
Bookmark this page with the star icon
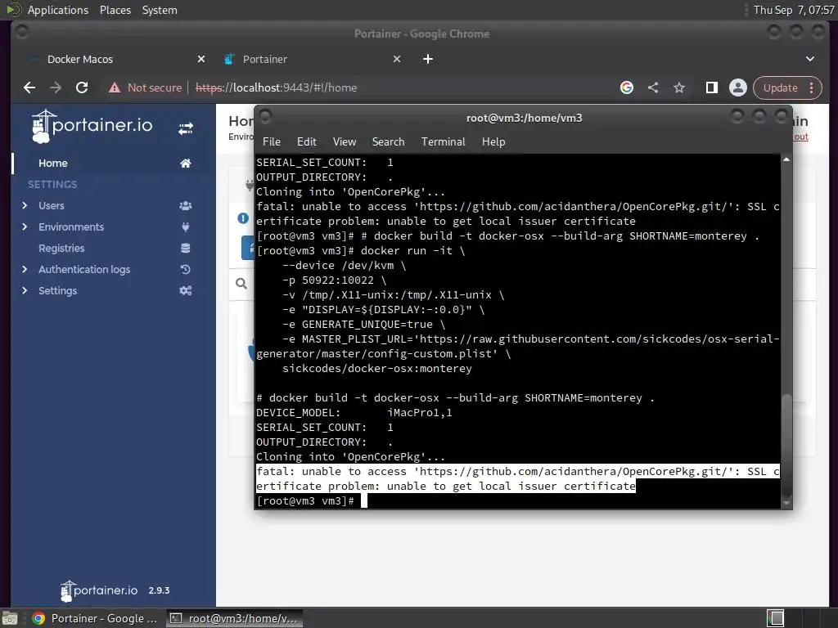click(x=679, y=87)
